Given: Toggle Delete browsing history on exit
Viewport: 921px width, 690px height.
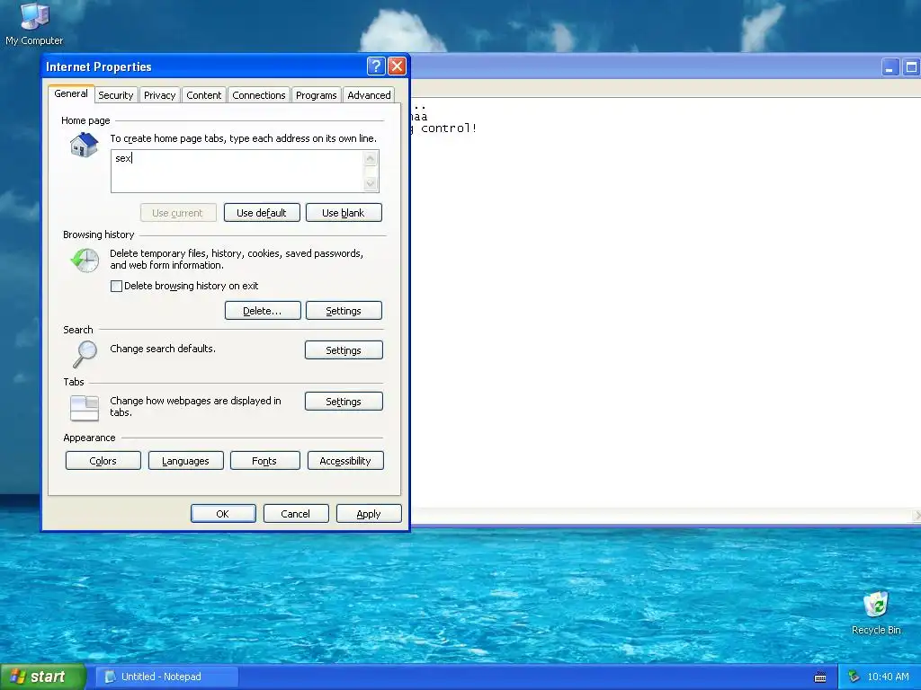Looking at the screenshot, I should 116,286.
